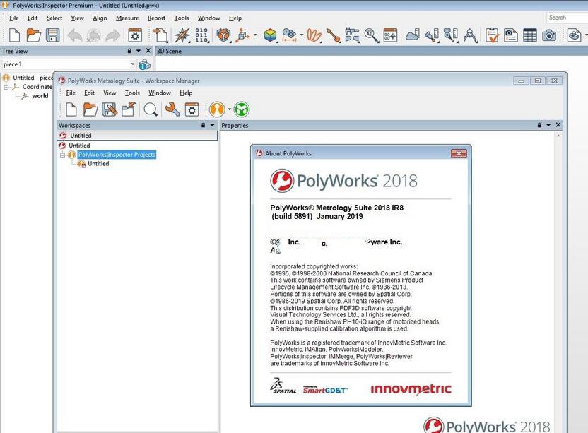Viewport: 588px width, 433px height.
Task: Click the camera snapshot icon in Inspector toolbar
Action: pos(549,35)
